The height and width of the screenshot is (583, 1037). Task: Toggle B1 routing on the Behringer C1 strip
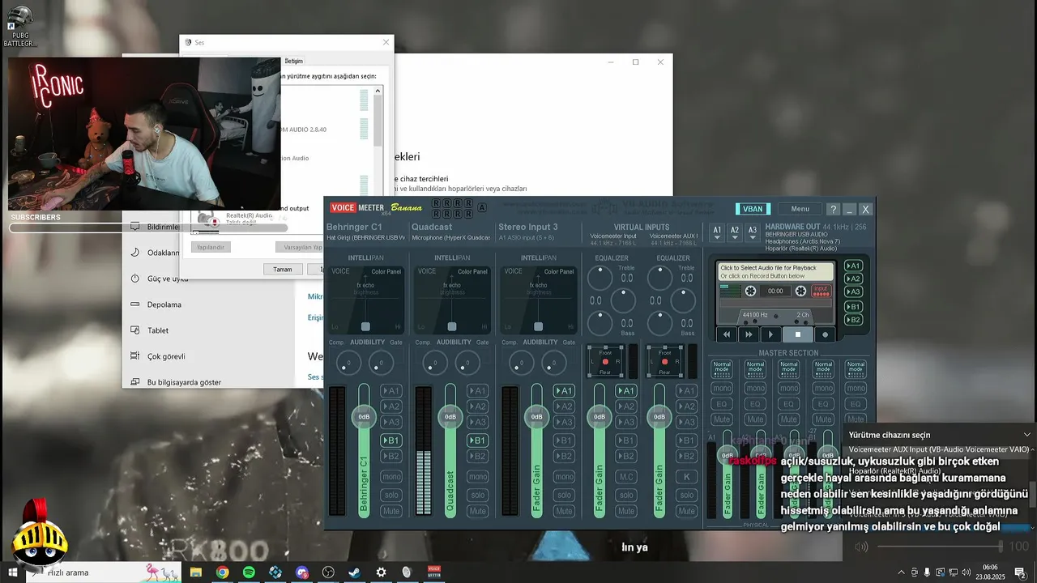tap(390, 440)
